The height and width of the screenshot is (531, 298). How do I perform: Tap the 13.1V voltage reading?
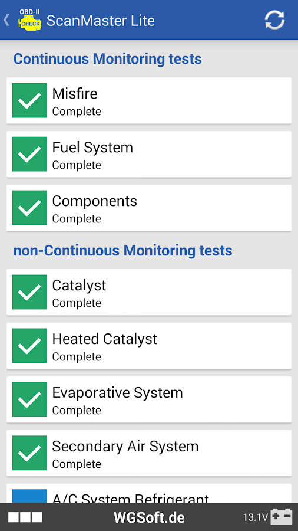coord(256,517)
